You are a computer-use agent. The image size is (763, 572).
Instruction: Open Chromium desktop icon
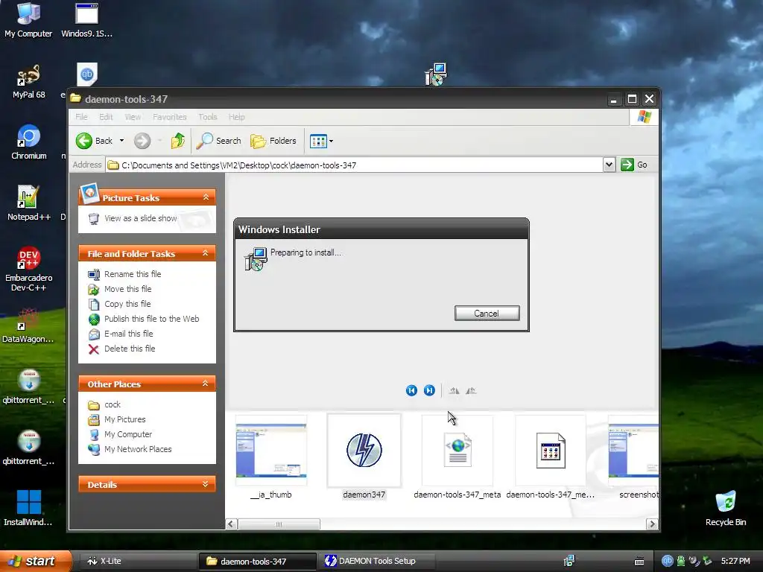tap(28, 142)
